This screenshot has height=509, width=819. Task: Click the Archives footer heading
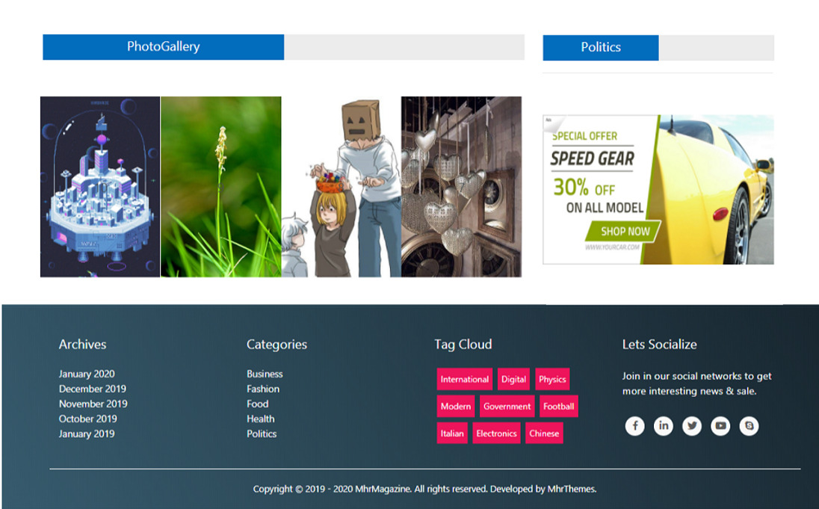[82, 345]
